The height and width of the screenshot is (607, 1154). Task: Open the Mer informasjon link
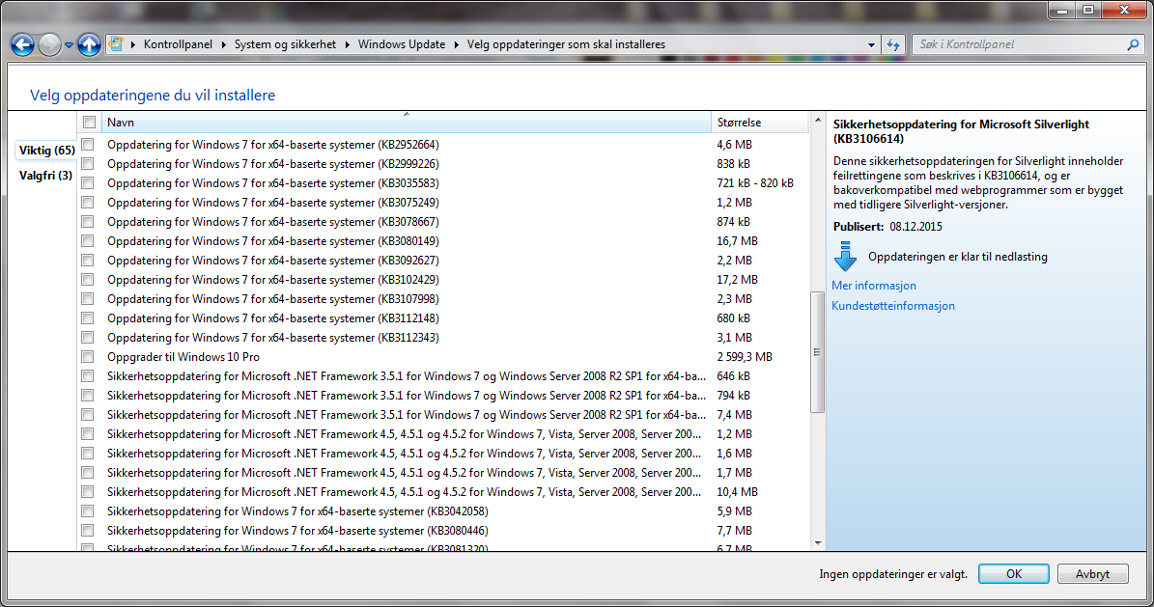coord(874,286)
